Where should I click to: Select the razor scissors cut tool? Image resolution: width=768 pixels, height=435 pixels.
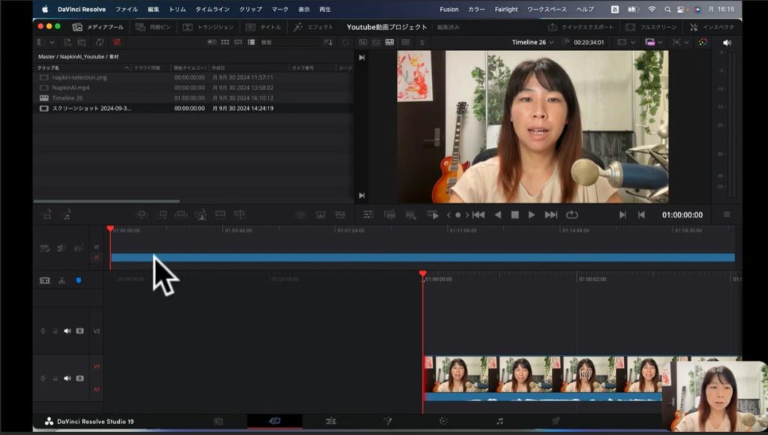click(x=61, y=280)
